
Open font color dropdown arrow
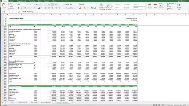(41, 8)
